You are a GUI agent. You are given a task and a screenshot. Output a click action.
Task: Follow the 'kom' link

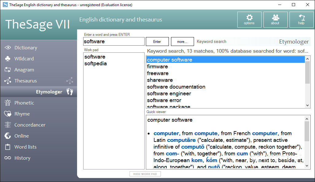198,160
